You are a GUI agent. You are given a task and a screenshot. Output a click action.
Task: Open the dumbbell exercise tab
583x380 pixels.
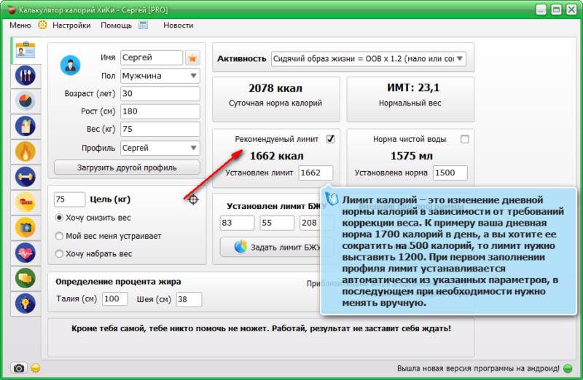[x=25, y=177]
